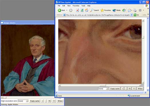Click the NView button in IPView Applet
This screenshot has height=106, width=150.
click(140, 89)
